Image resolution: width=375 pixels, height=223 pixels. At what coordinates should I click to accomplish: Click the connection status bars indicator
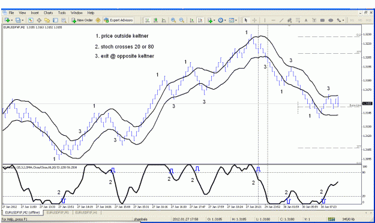pos(331,219)
